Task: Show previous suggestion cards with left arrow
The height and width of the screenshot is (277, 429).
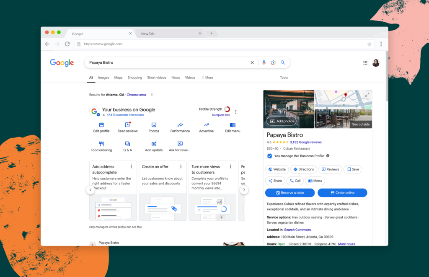Action: coord(90,190)
